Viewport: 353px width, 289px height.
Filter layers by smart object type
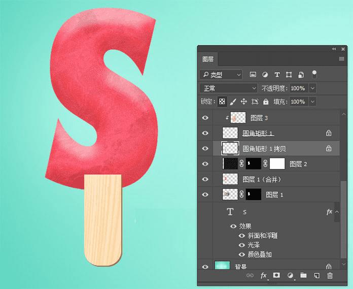[301, 74]
